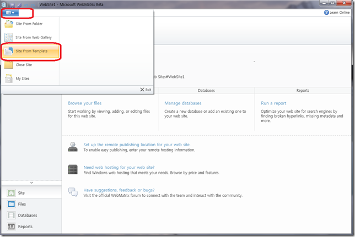Screen dimensions: 355x237
Task: Click the Reports column header
Action: 303,91
